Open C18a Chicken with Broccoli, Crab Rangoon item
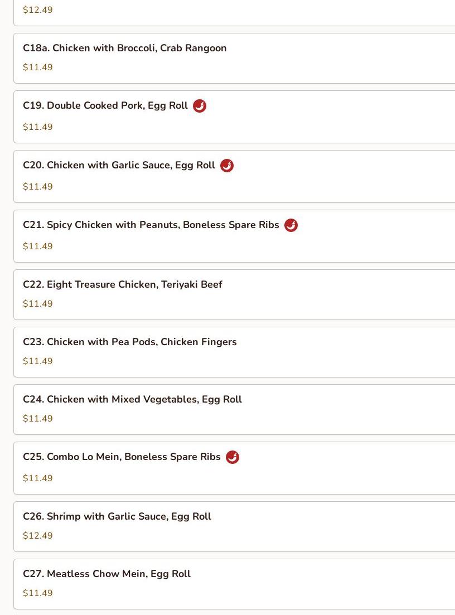455x615 pixels. [125, 48]
